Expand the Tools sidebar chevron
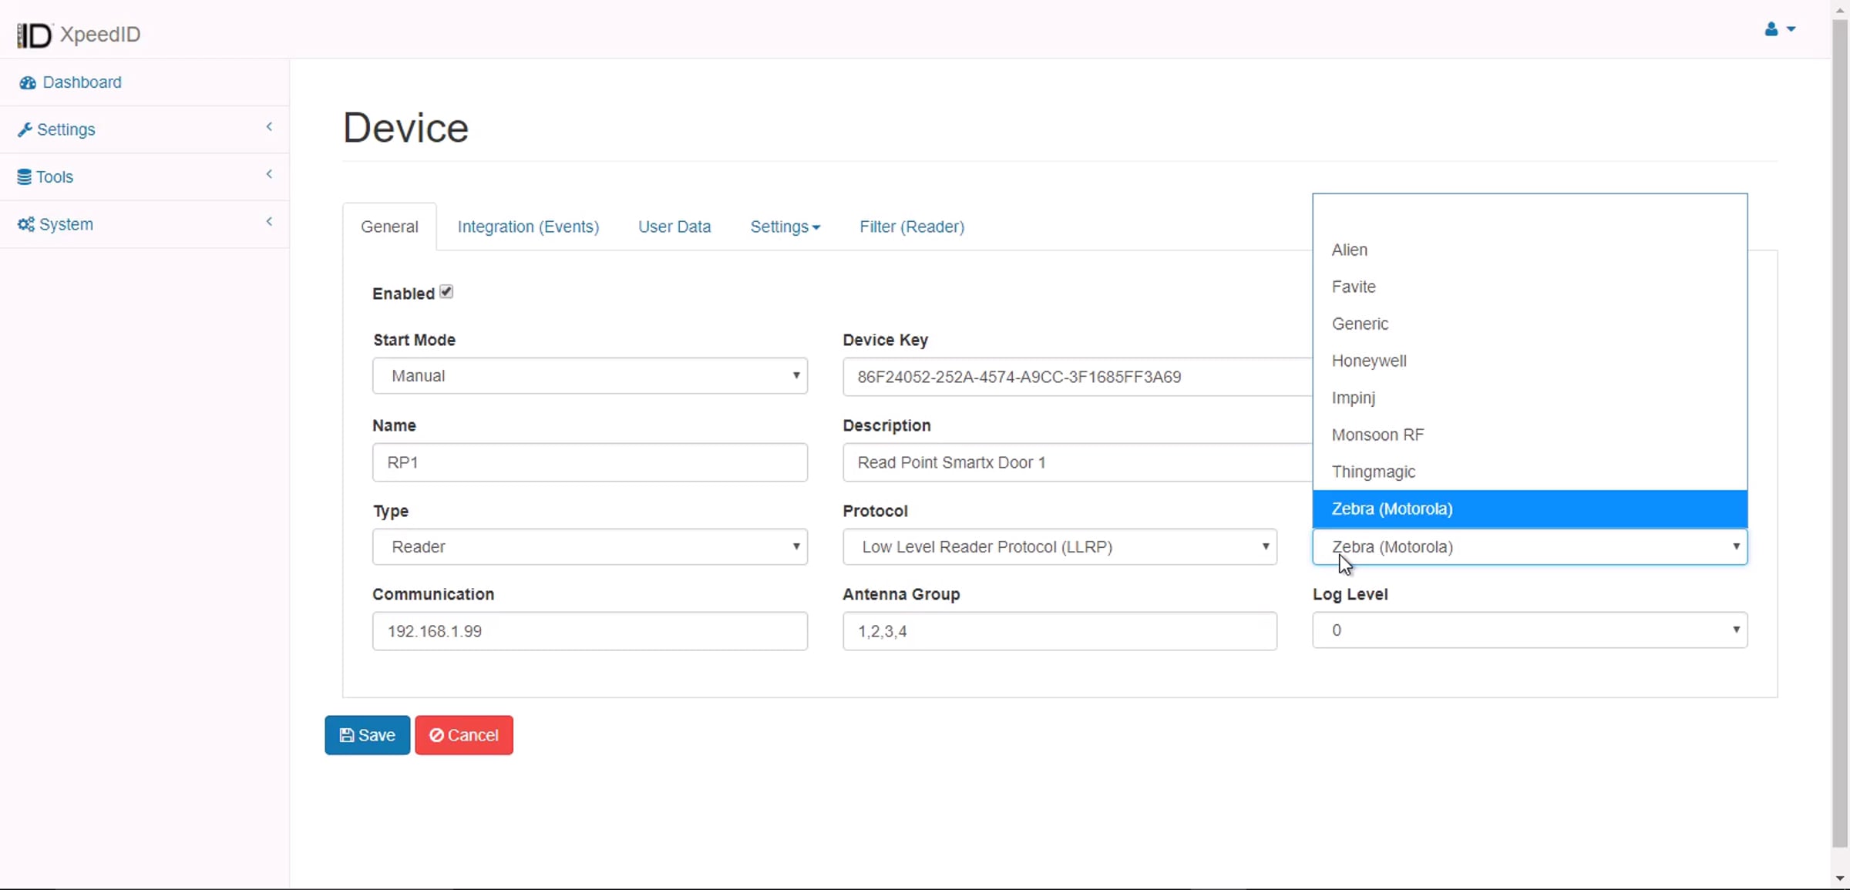This screenshot has width=1850, height=890. point(269,174)
